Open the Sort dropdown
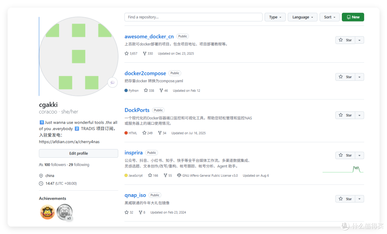 pos(330,17)
